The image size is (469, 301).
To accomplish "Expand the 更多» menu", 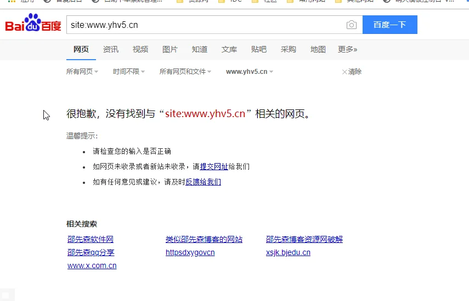I will point(348,49).
